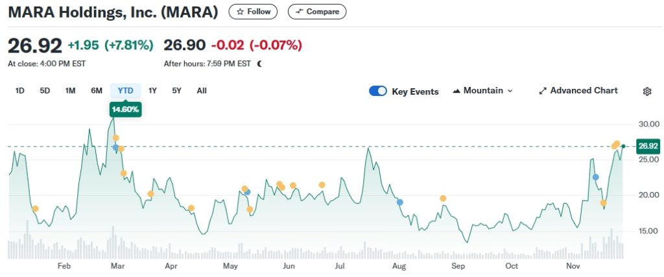Select the 1Y time range
This screenshot has height=277, width=664.
point(152,91)
